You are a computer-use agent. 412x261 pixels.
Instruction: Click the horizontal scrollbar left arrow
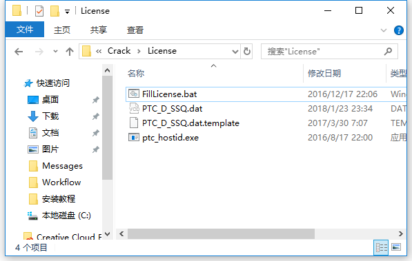(121, 233)
